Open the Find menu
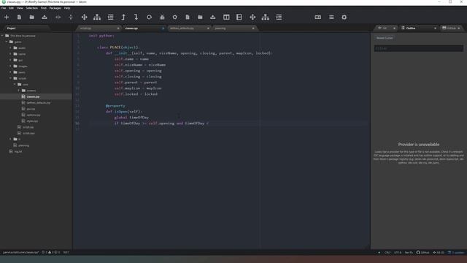This screenshot has width=467, height=263. (x=44, y=8)
